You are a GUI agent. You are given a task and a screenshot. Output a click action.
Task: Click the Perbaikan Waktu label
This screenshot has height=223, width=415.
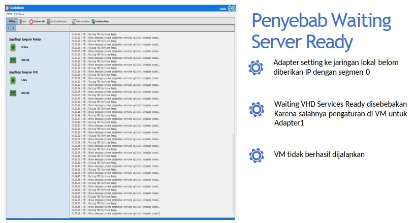pos(102,21)
